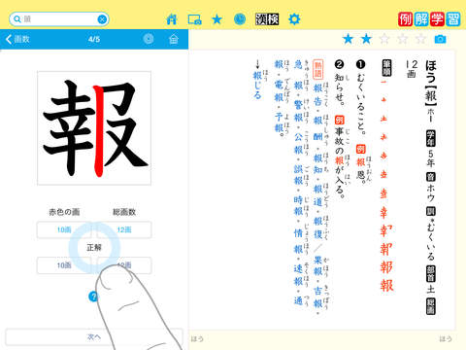466x350 pixels.
Task: Set rating to three stars
Action: [x=384, y=39]
